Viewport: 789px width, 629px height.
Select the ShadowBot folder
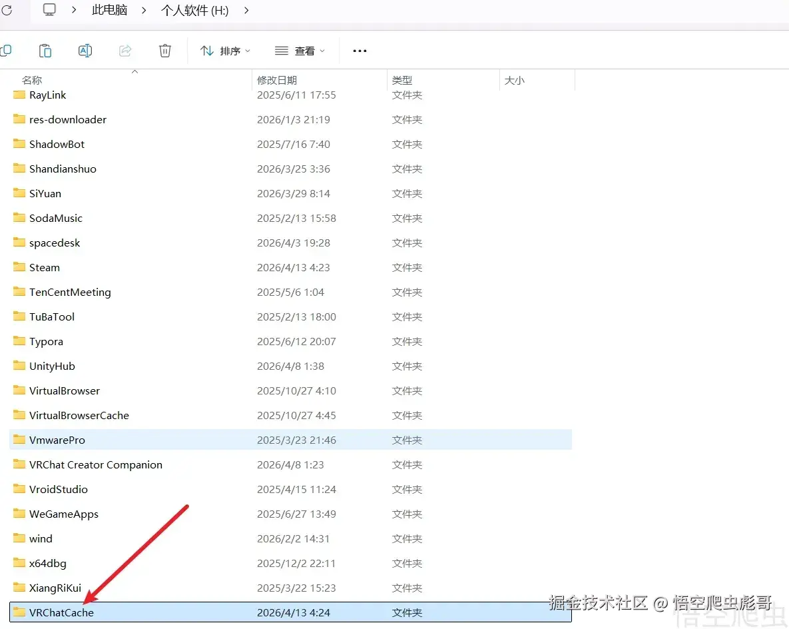291,145
